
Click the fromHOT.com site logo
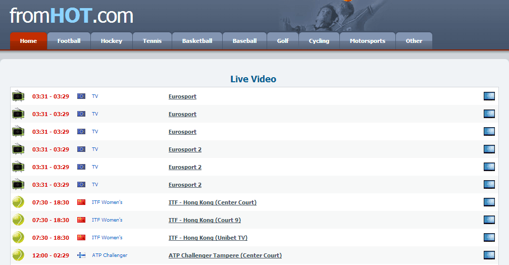[71, 16]
